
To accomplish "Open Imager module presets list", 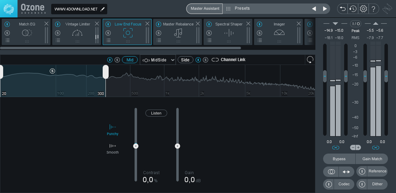I will point(260,40).
